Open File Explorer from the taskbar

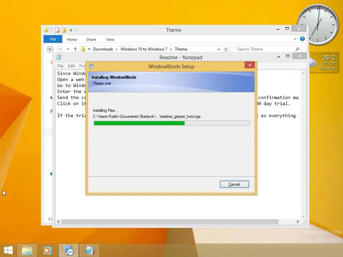click(x=27, y=250)
